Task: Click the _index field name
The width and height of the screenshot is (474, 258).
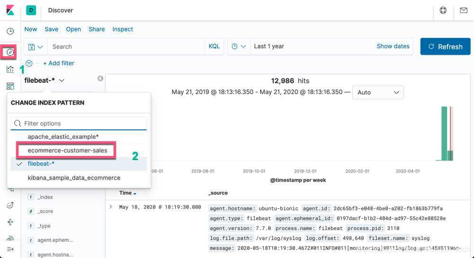Action: pos(45,197)
